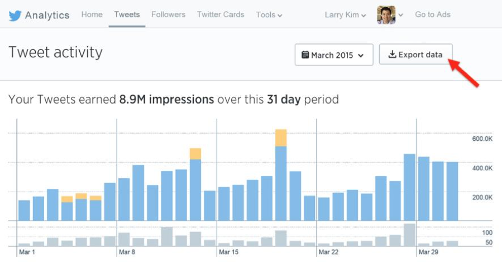
Task: Click the Analytics title text
Action: point(47,15)
